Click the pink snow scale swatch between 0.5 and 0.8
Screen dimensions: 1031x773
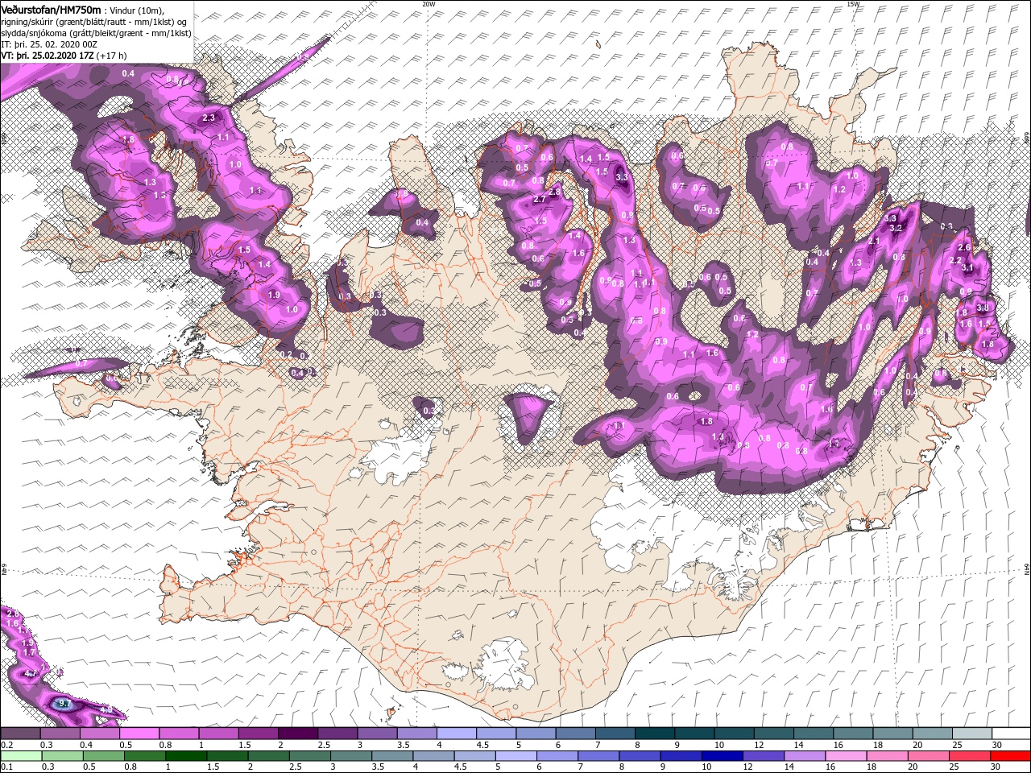139,734
